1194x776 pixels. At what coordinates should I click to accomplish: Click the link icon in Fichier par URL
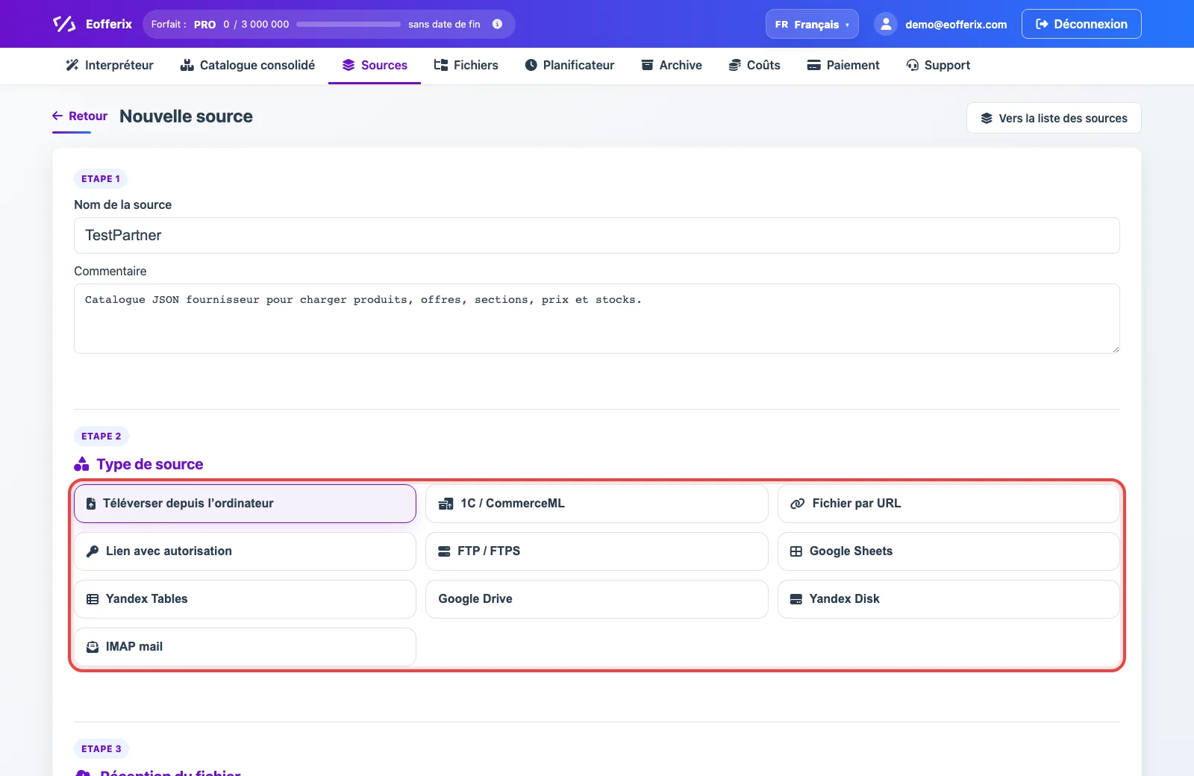point(797,504)
